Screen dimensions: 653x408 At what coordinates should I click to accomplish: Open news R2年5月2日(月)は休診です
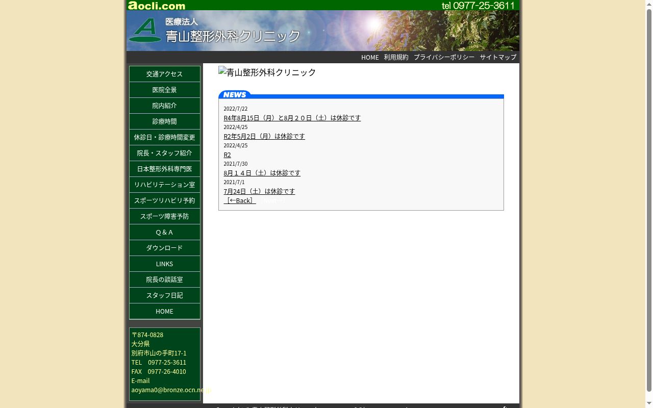tap(264, 136)
